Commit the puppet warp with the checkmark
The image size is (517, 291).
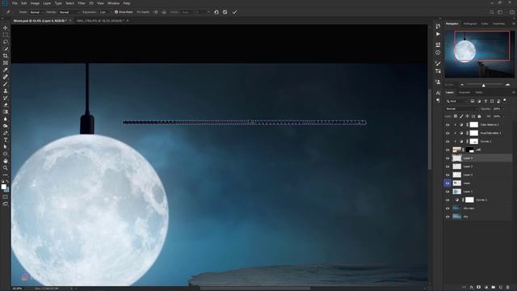point(234,12)
